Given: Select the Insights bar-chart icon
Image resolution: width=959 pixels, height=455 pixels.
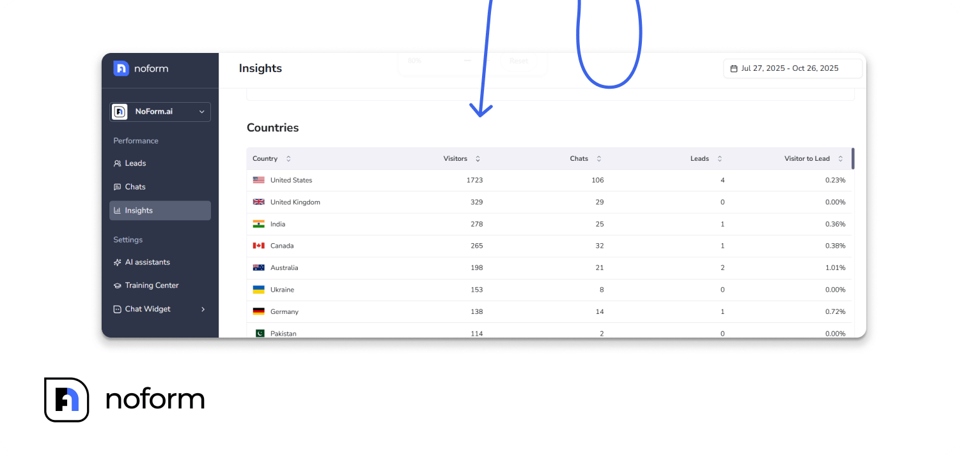Looking at the screenshot, I should tap(118, 210).
